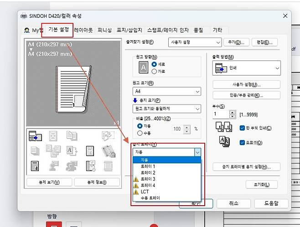Click the greyed N-up page combination grid icon
Screen dimensions: 300x227
[53, 136]
